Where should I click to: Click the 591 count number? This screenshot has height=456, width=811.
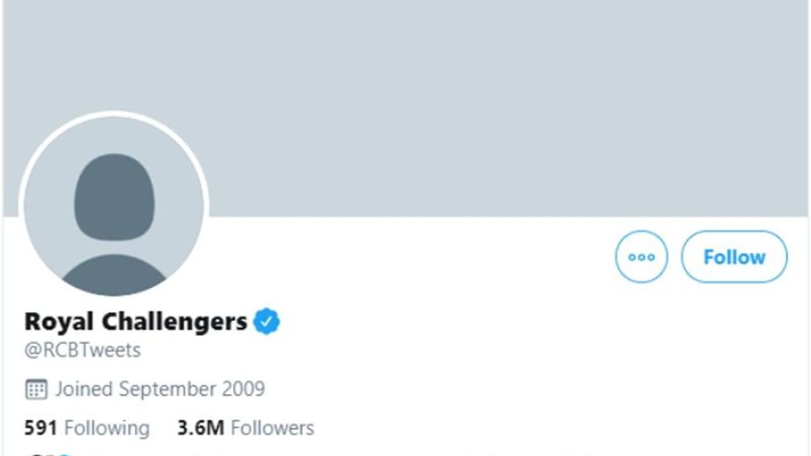[41, 428]
